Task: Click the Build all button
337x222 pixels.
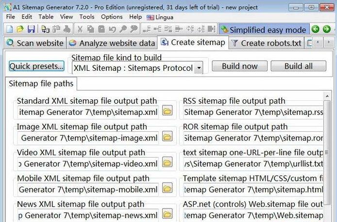Action: coord(299,66)
